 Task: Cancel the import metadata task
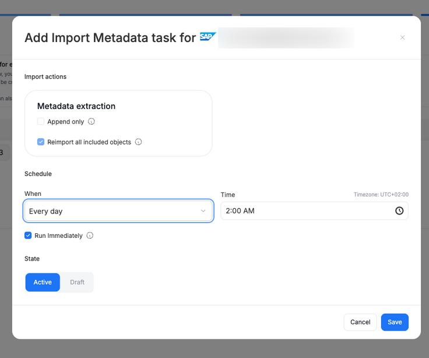click(x=360, y=322)
